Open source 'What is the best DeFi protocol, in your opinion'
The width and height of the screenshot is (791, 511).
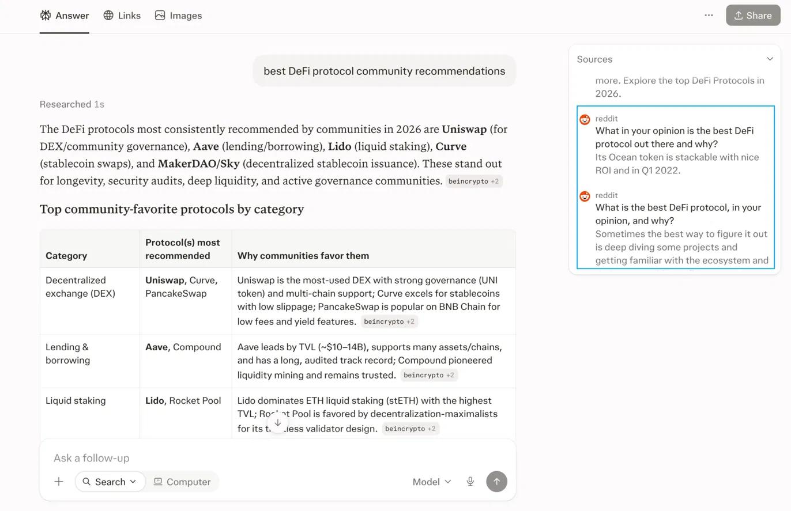678,214
